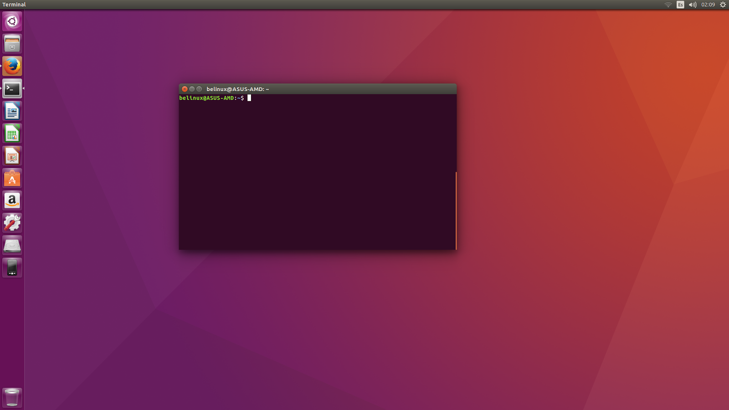
Task: Open the Disks utility
Action: (12, 245)
